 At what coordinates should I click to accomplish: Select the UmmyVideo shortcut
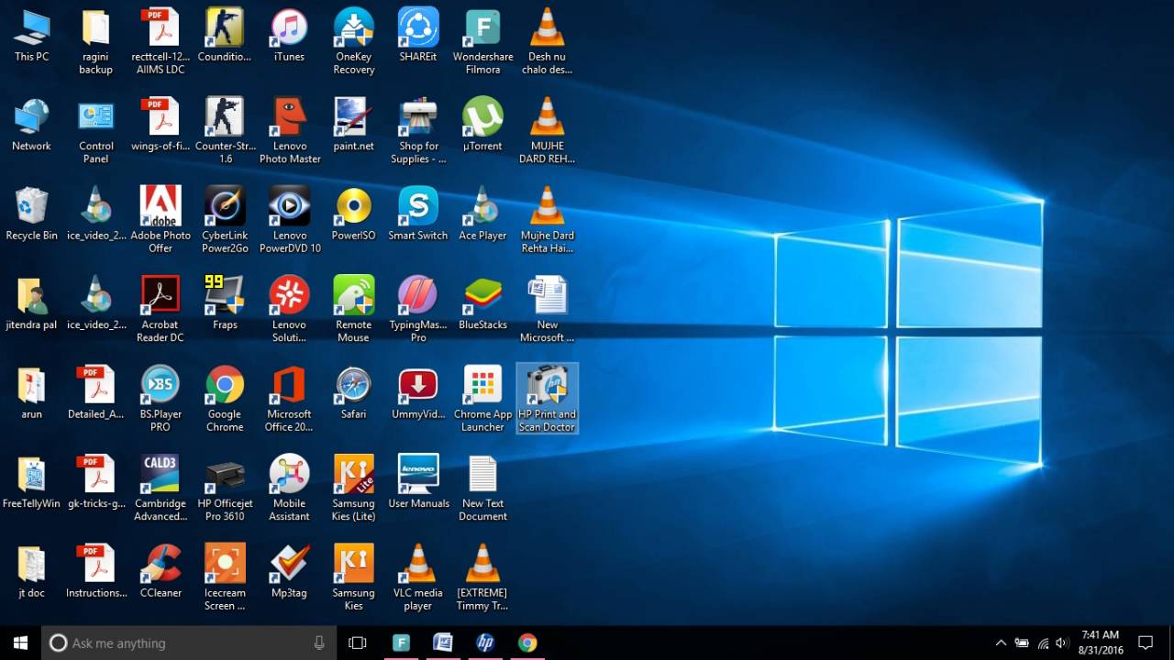(418, 393)
